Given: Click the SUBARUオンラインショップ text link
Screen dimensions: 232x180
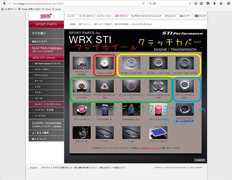Looking at the screenshot, I should coord(150,148).
